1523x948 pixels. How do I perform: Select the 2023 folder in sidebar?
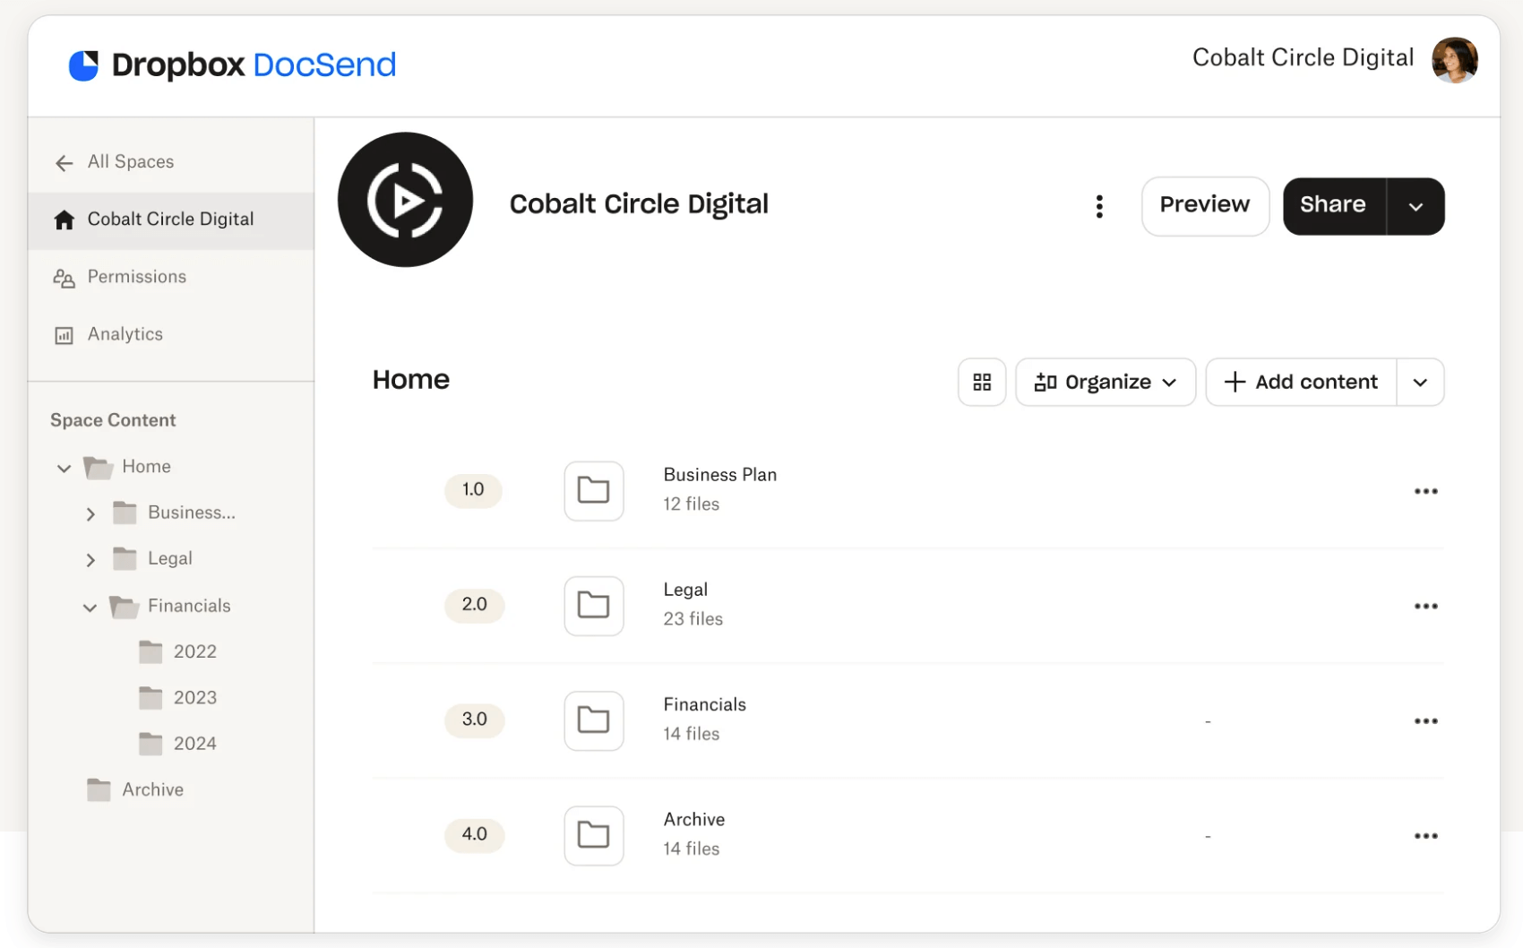(x=194, y=698)
